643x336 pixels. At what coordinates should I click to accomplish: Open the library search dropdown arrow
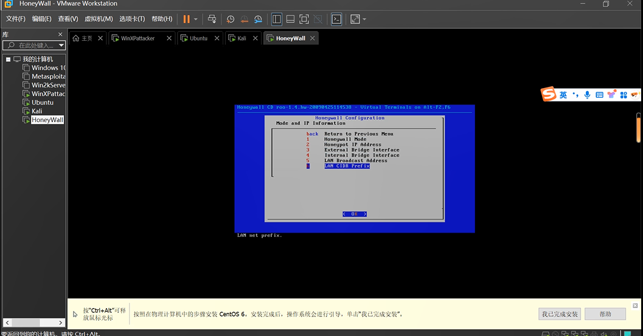(61, 45)
